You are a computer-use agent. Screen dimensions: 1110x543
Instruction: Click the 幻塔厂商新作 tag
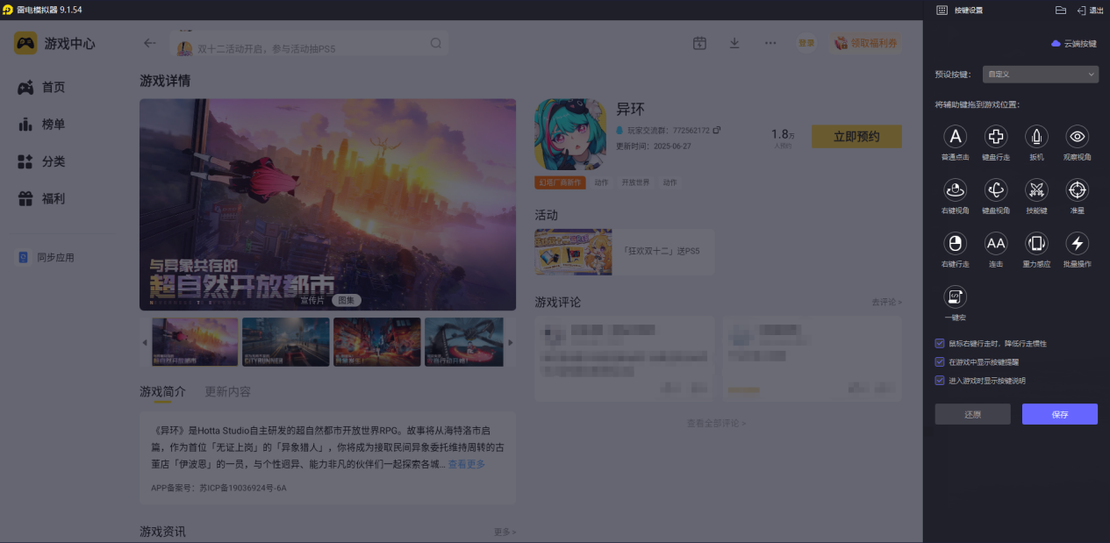(x=560, y=182)
